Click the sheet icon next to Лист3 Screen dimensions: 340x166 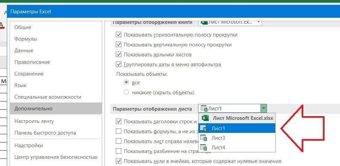(203, 138)
